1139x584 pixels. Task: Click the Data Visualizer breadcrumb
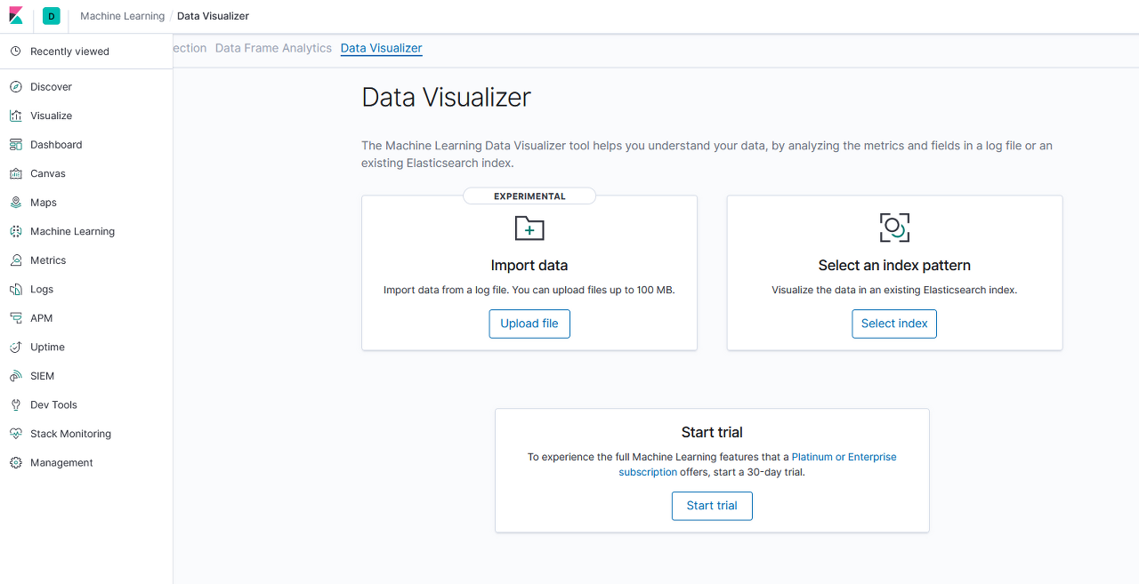[214, 16]
